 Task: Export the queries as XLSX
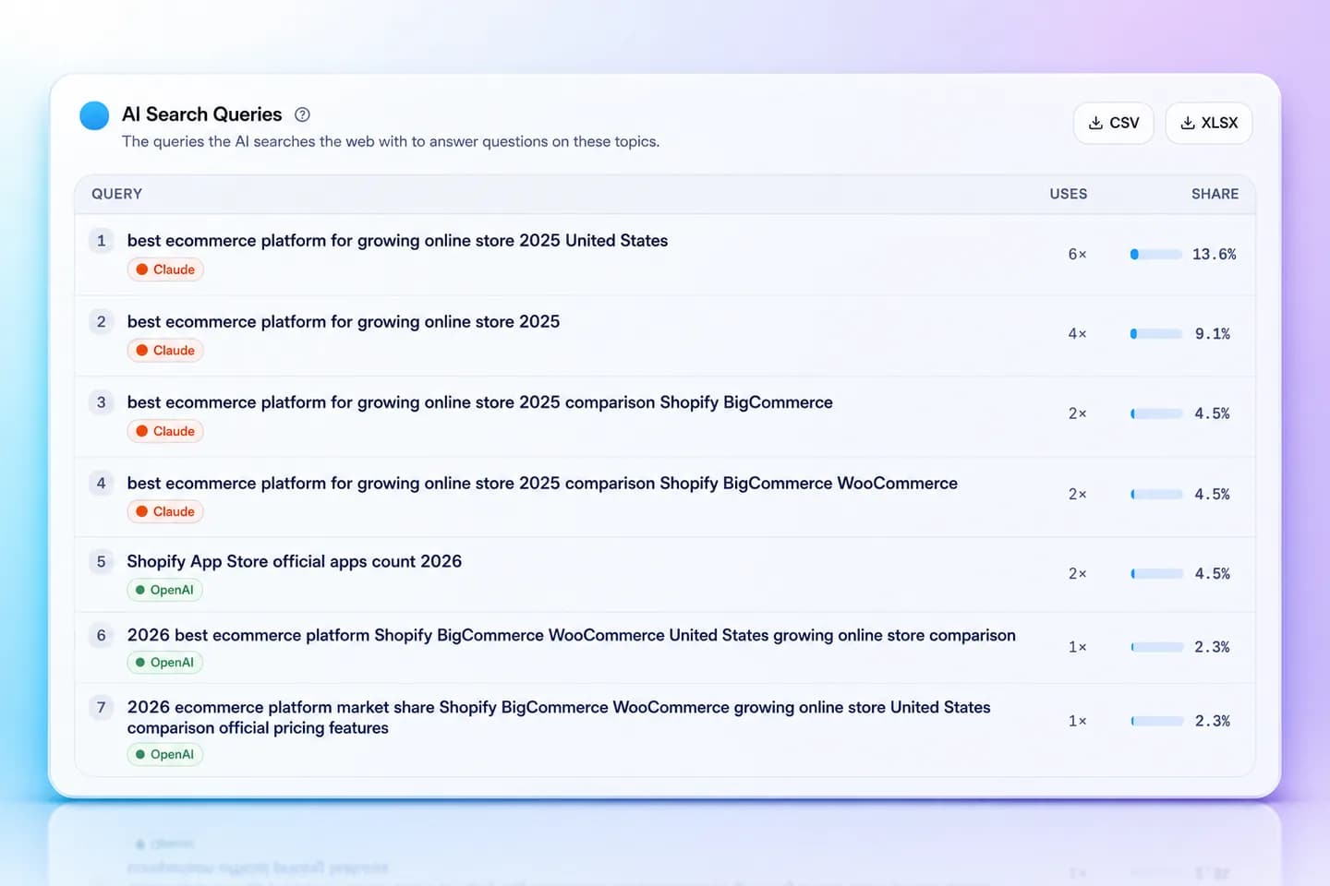(x=1209, y=123)
